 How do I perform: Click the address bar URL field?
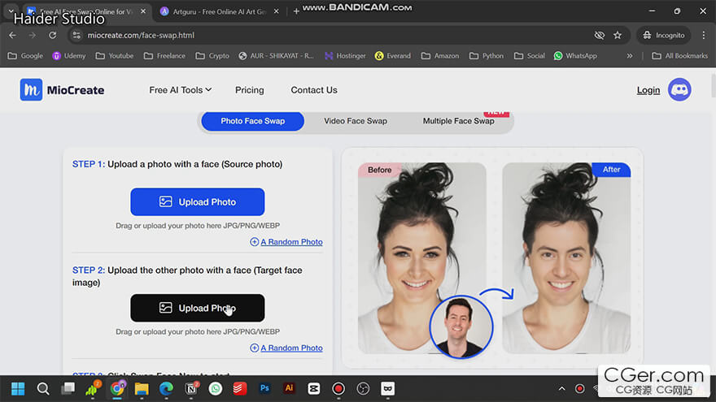pos(329,35)
